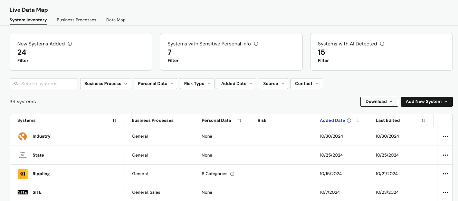Click info icon next to Systems with AI Detected

click(382, 44)
